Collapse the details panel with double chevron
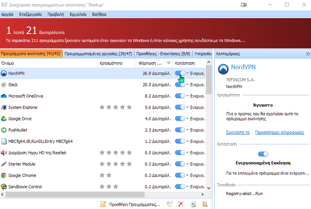311x209 pixels. click(307, 54)
